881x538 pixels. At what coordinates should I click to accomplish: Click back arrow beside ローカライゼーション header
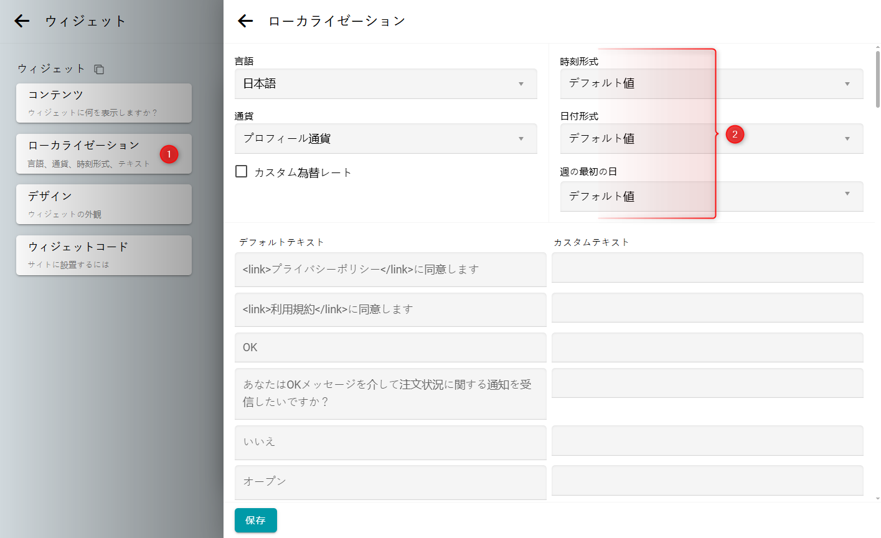245,21
